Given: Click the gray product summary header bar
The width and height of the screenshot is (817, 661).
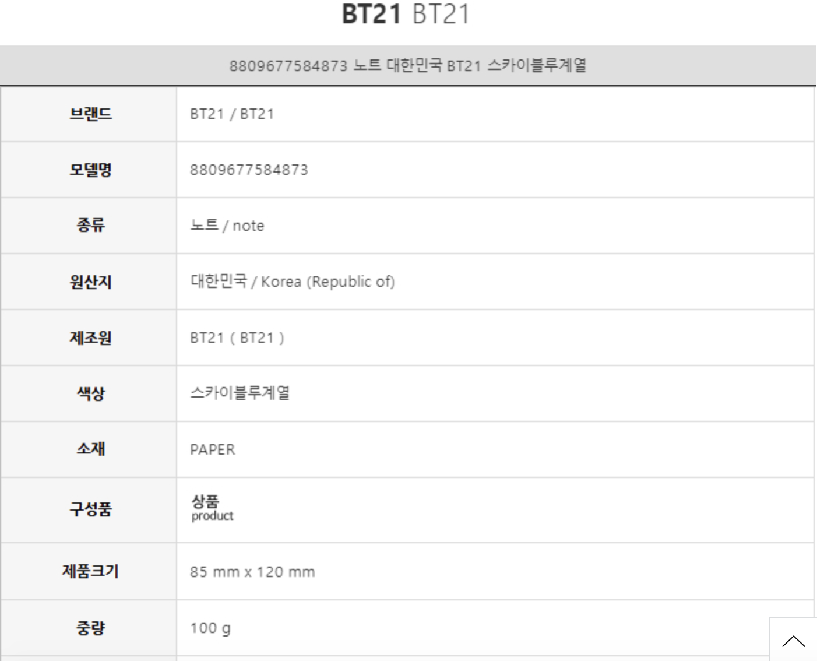Looking at the screenshot, I should pyautogui.click(x=407, y=65).
